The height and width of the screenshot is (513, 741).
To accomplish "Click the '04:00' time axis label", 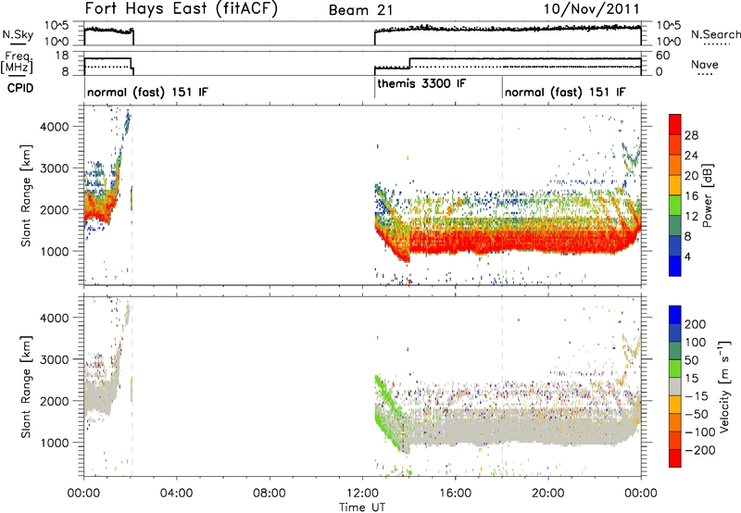I will pos(177,494).
